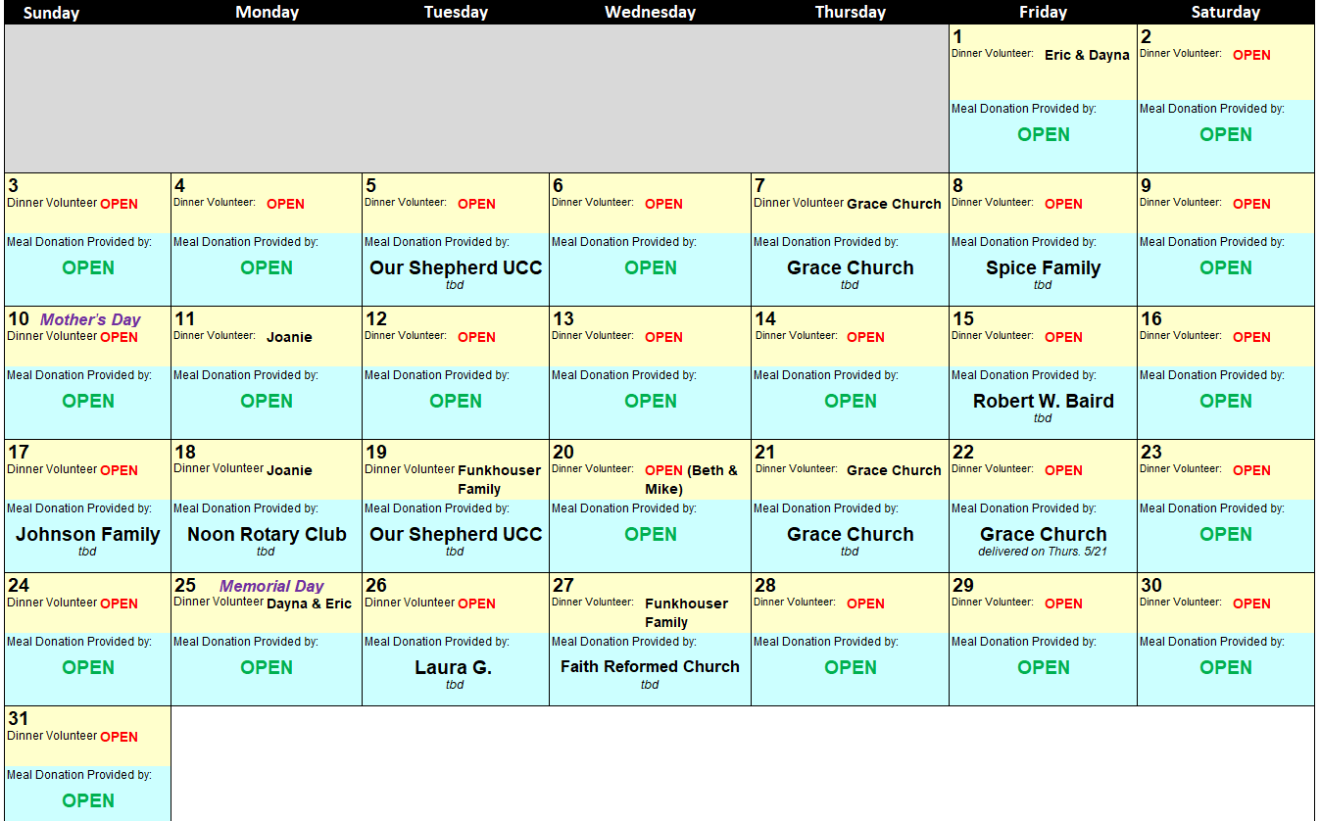
Task: Open the Faith Reformed Church donation entry
Action: tap(650, 666)
